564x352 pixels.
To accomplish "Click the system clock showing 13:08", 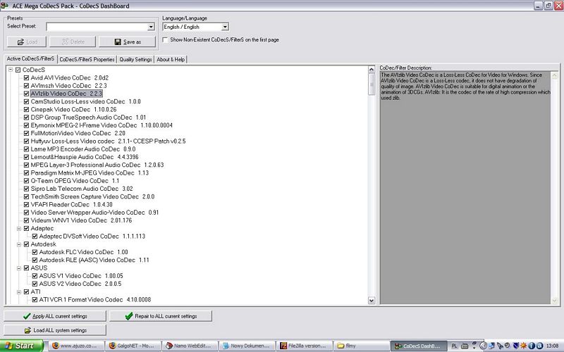I will tap(553, 346).
